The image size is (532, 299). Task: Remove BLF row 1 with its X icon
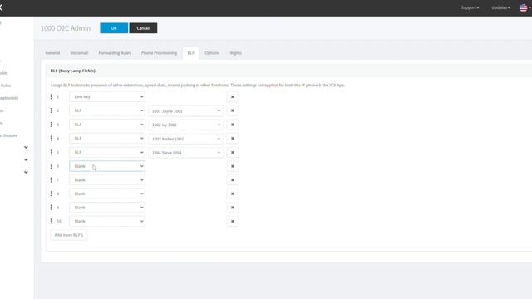click(233, 97)
